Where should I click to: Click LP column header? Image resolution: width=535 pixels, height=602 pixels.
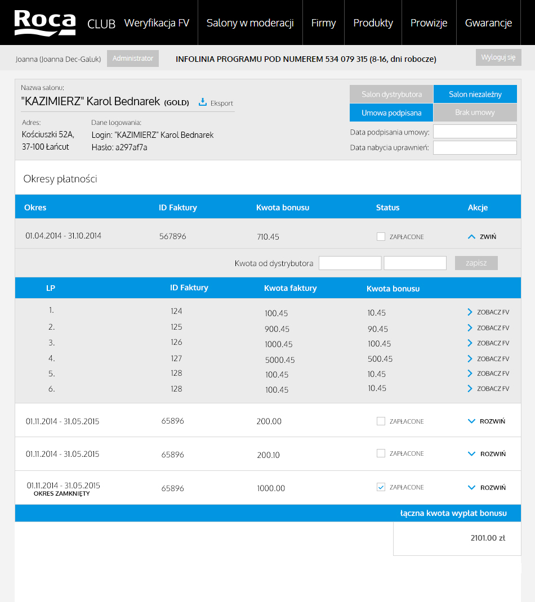51,288
